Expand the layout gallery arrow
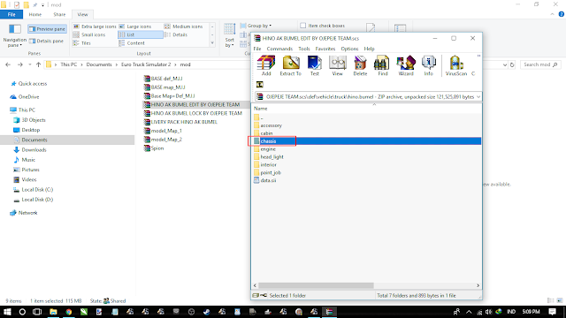Image resolution: width=566 pixels, height=318 pixels. click(212, 43)
